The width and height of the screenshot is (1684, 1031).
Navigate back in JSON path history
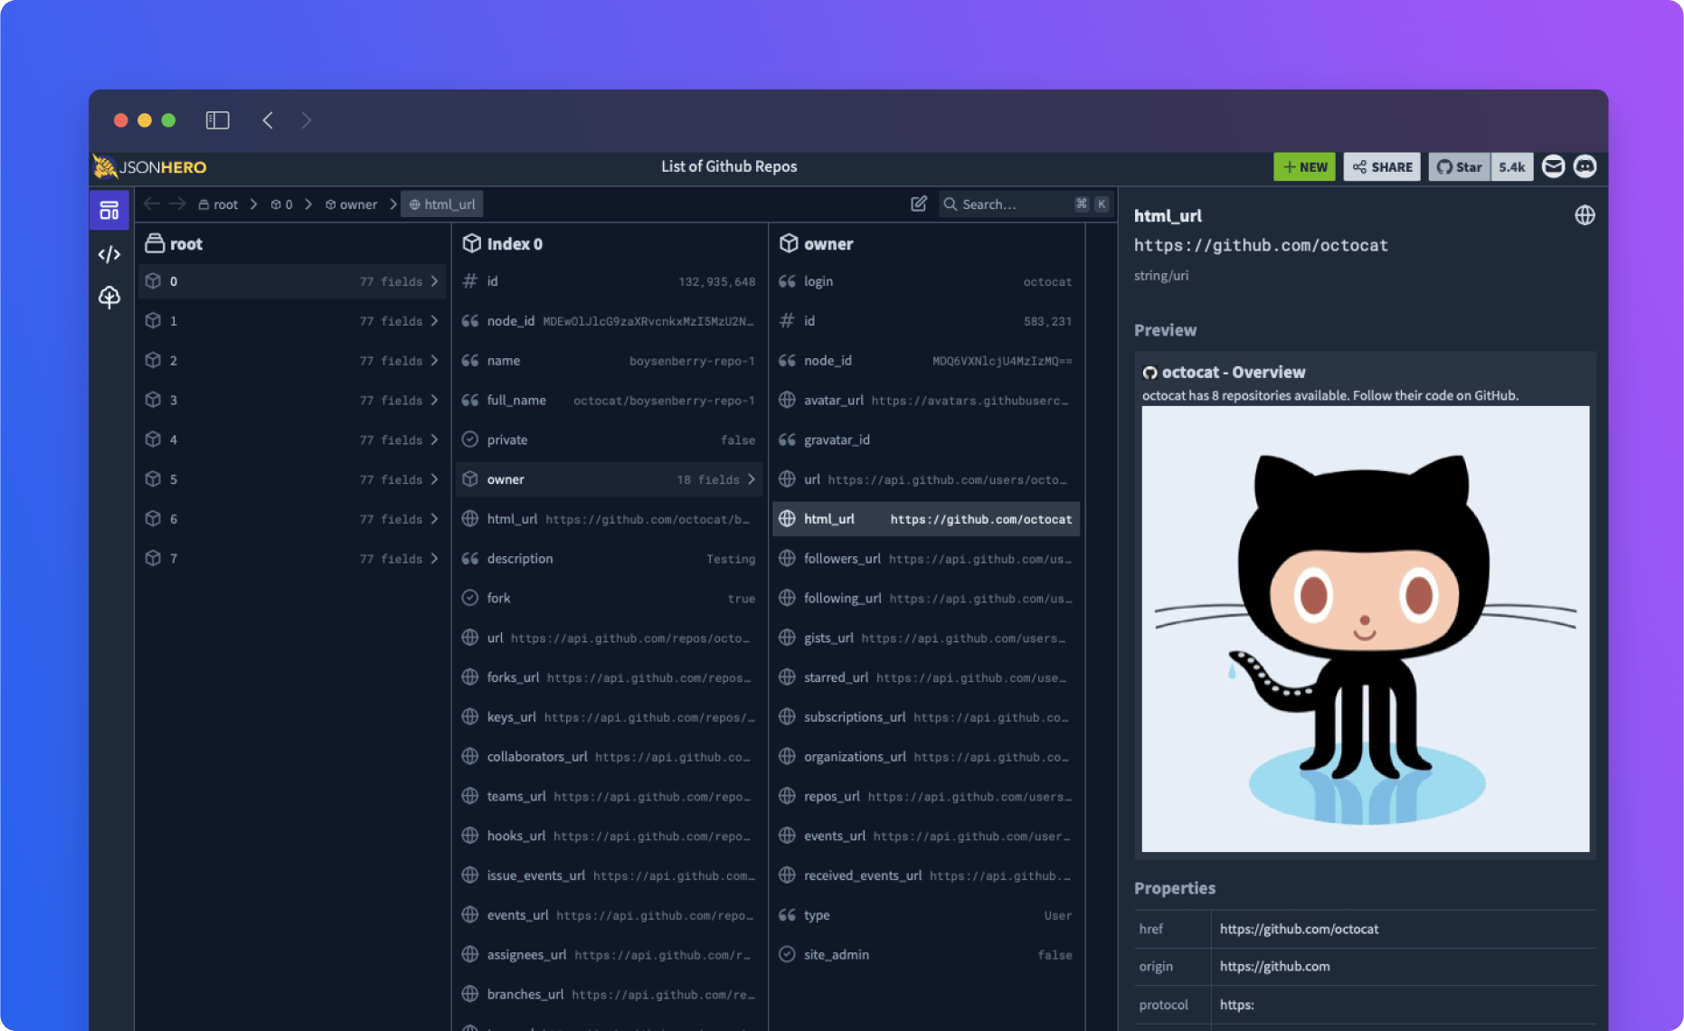[x=152, y=204]
